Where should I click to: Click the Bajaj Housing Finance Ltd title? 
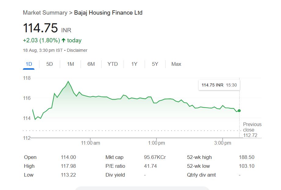point(108,13)
